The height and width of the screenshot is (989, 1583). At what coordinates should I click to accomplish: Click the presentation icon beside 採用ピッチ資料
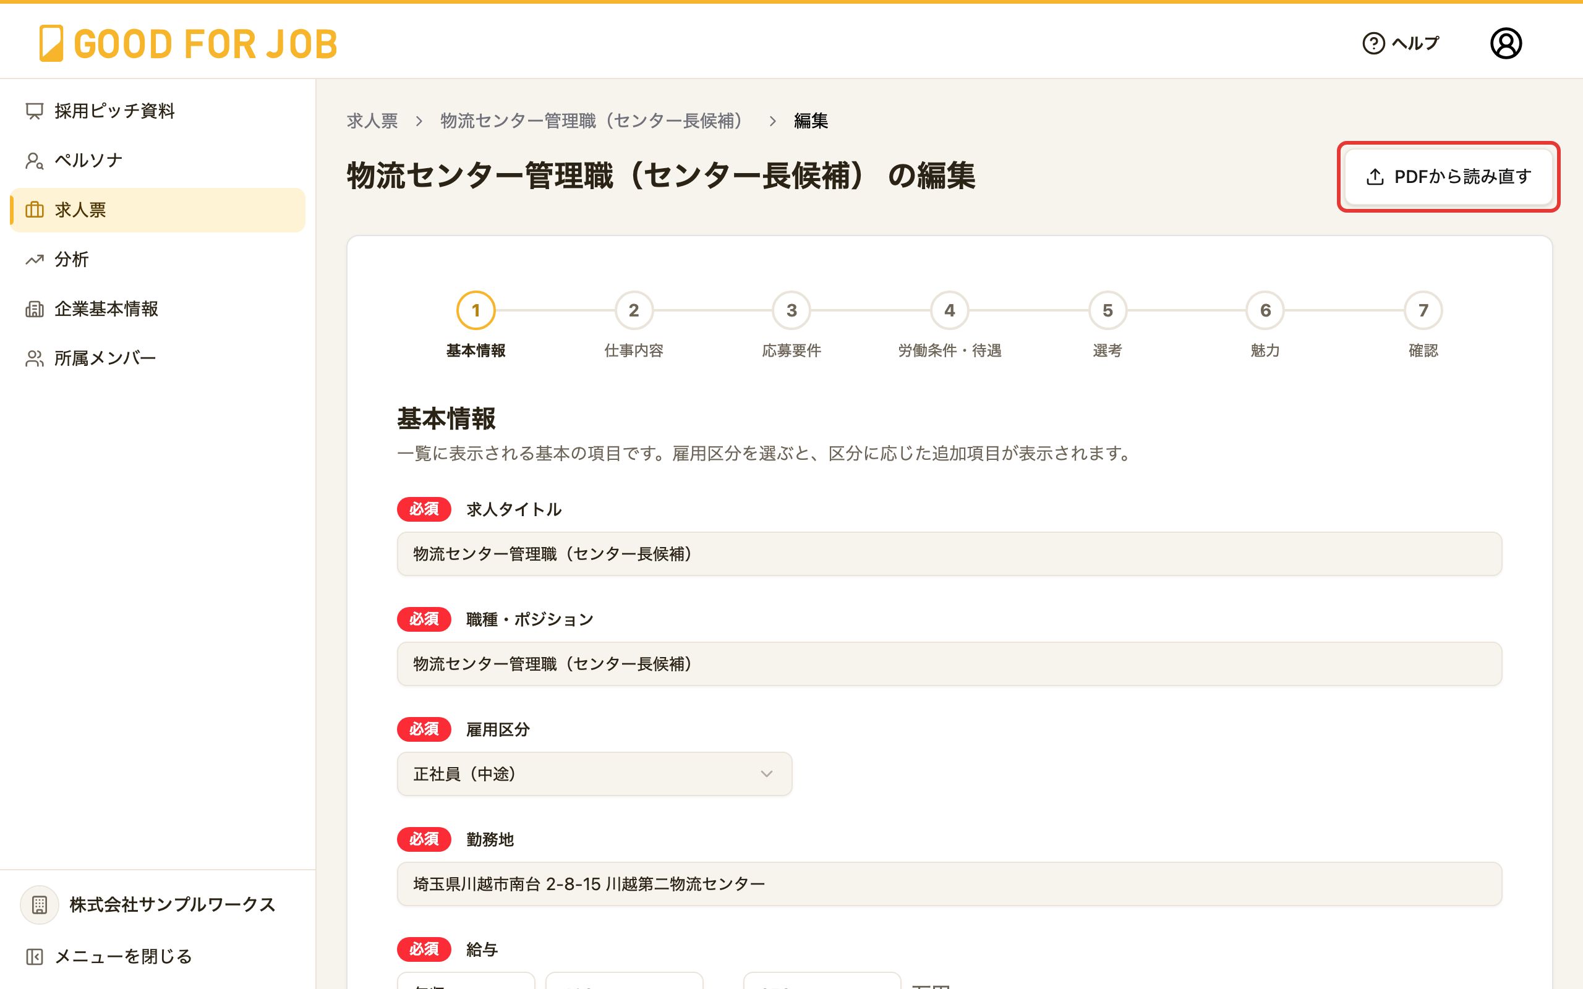click(35, 111)
